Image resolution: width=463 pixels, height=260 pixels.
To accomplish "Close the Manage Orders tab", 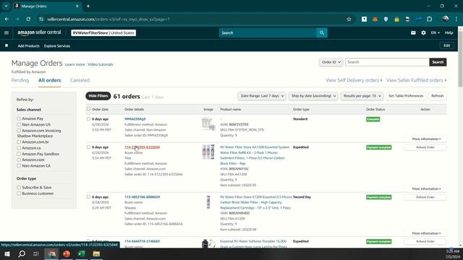I will [77, 6].
